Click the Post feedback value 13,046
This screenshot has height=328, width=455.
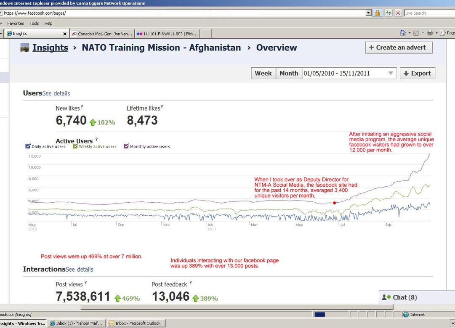(x=170, y=296)
